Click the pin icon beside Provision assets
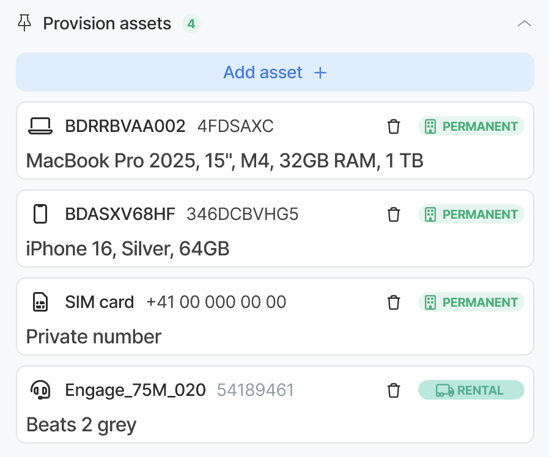This screenshot has width=549, height=457. point(24,24)
